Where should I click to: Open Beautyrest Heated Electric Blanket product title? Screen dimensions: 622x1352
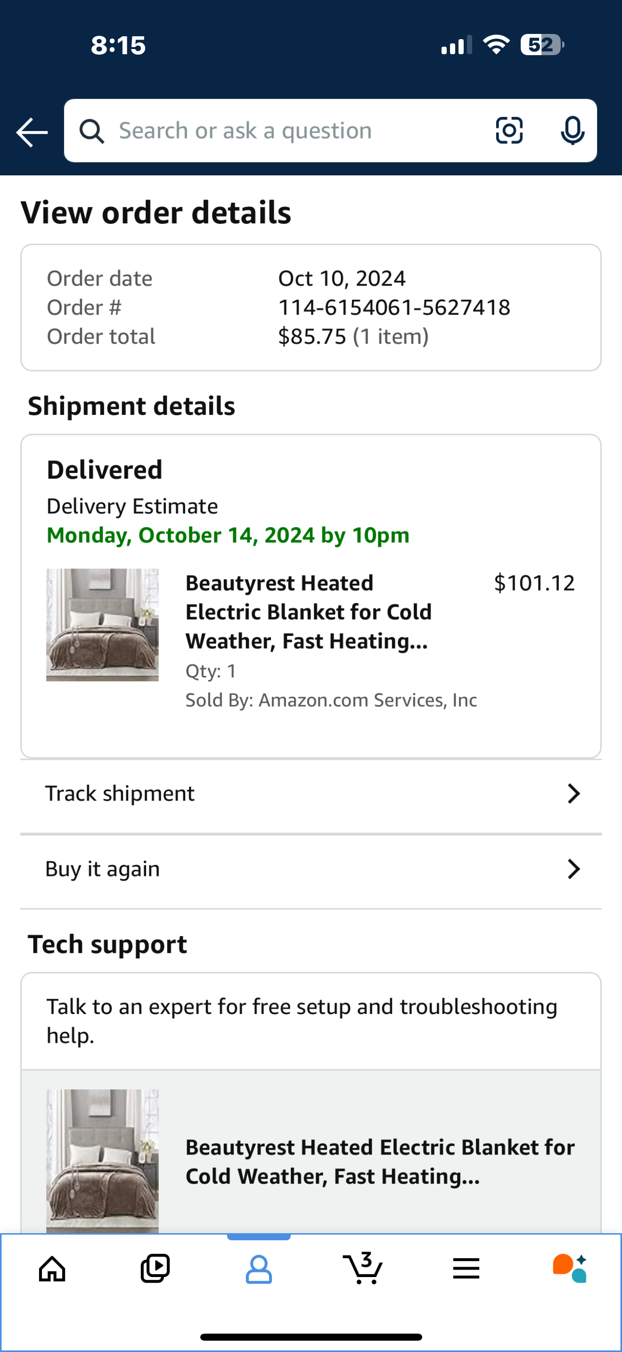pos(308,612)
